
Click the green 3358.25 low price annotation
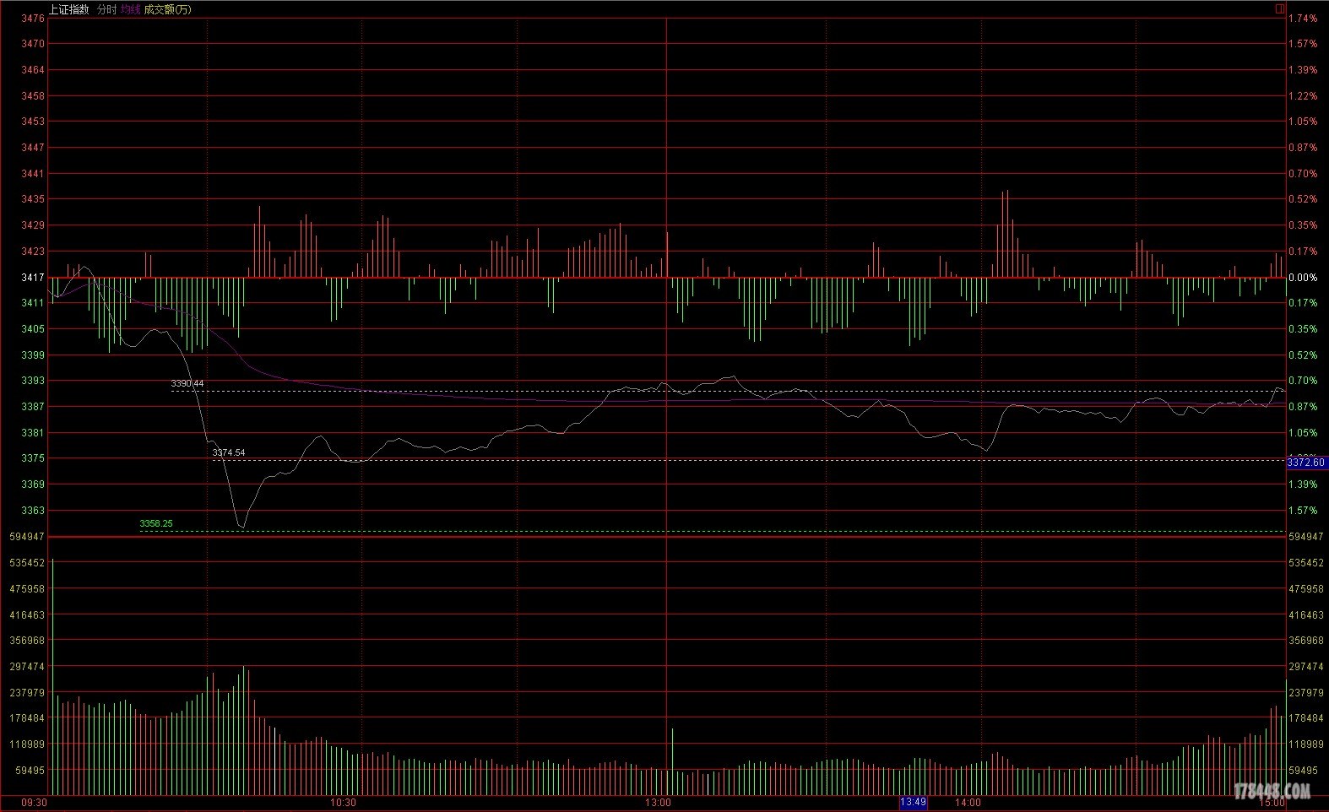pos(156,524)
